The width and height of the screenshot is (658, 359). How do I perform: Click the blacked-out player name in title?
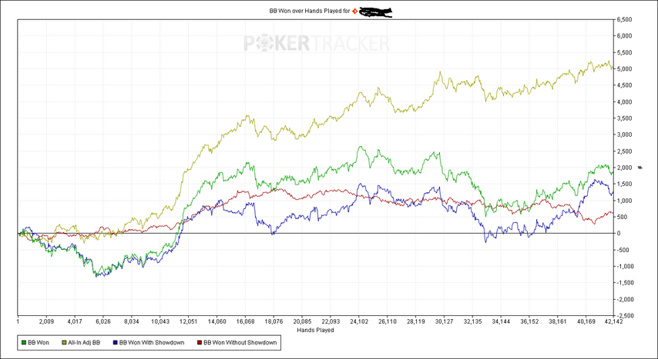[x=376, y=12]
